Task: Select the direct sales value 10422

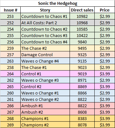Action: [x=82, y=35]
